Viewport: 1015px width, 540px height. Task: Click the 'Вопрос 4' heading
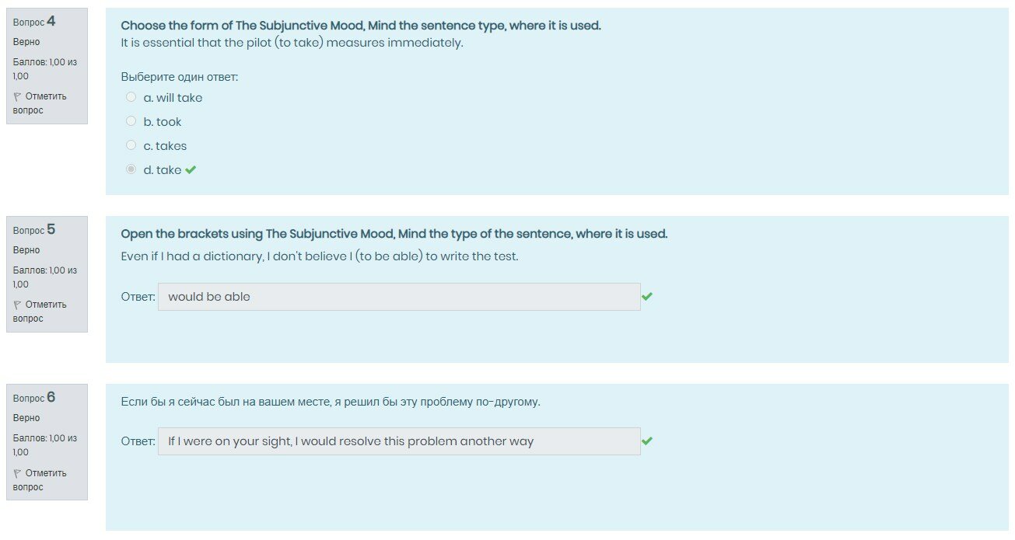(x=34, y=22)
